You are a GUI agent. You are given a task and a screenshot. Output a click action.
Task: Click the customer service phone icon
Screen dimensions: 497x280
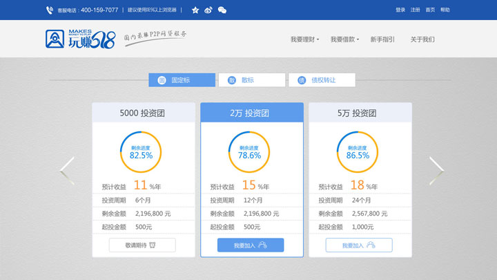tap(50, 10)
